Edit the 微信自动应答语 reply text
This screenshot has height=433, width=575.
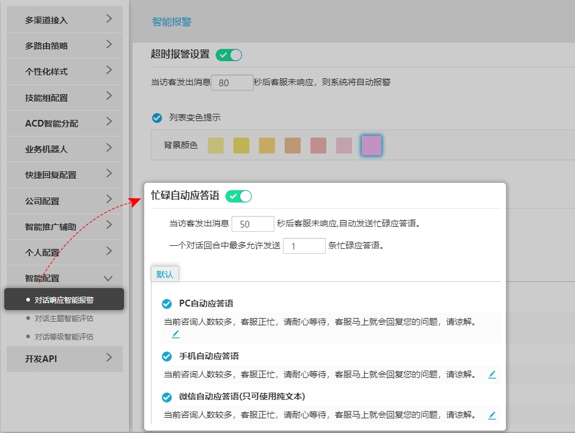click(492, 415)
